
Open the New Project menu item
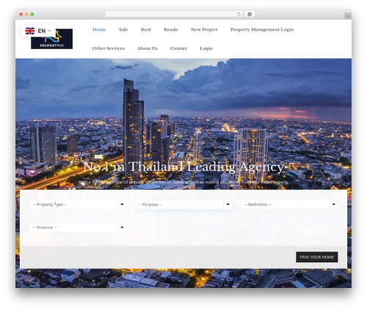click(x=204, y=29)
